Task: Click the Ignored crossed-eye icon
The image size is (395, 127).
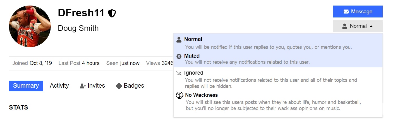Action: tap(179, 73)
